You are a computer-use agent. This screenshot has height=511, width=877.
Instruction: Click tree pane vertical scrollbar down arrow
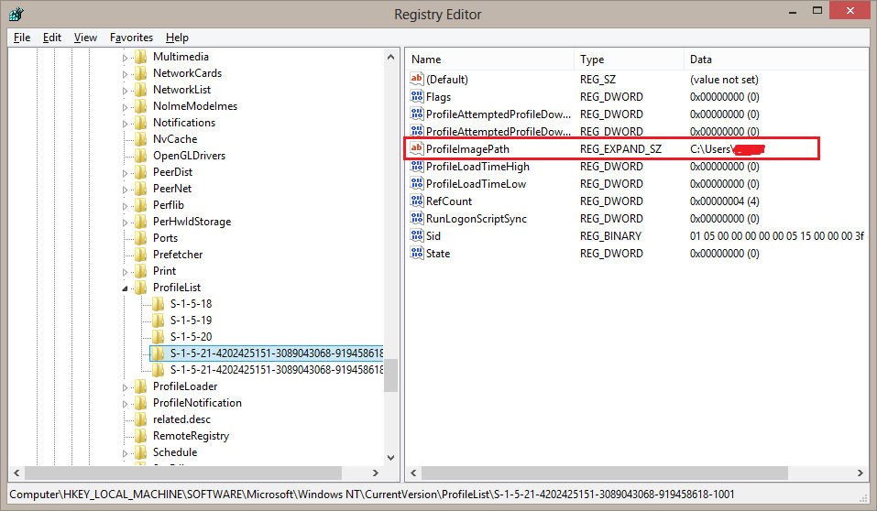pos(391,456)
